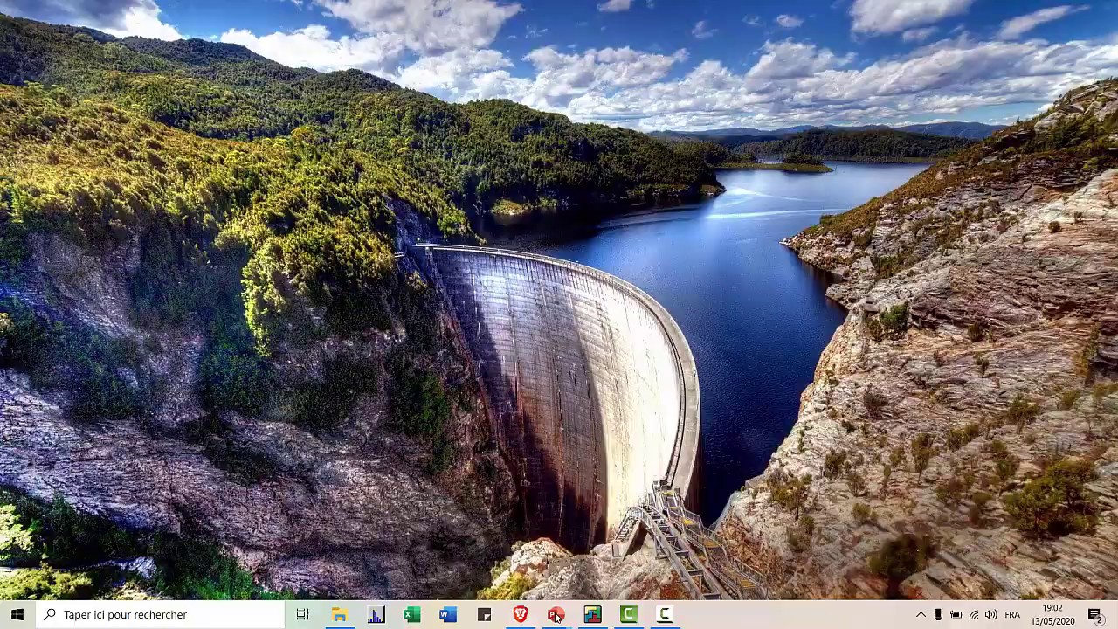Launch Excel from the taskbar

point(411,614)
